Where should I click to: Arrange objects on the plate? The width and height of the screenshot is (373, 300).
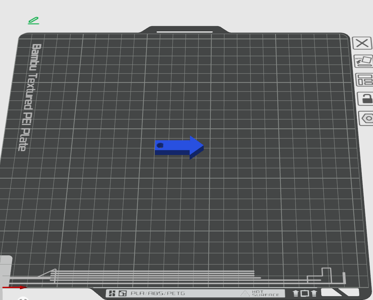(x=365, y=80)
